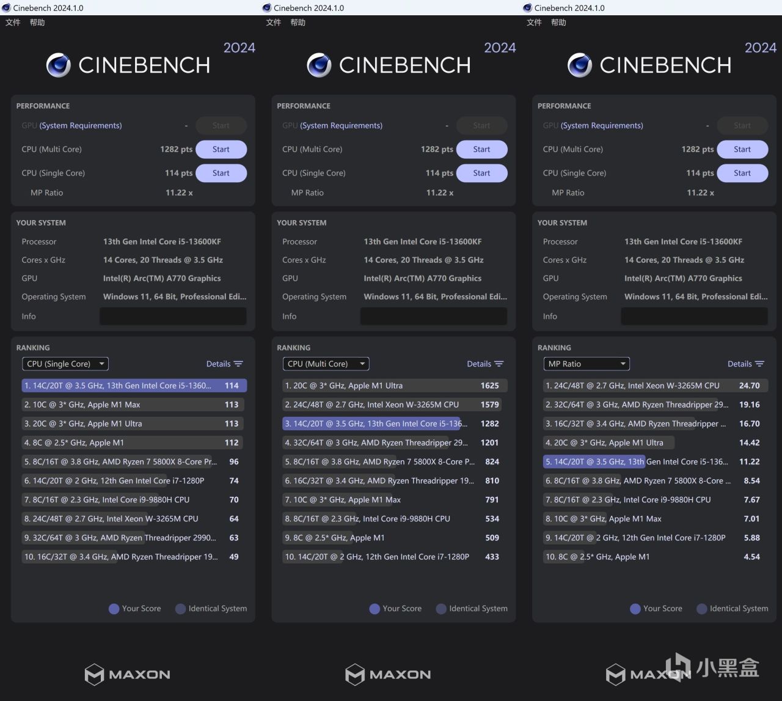This screenshot has height=701, width=782.
Task: Click the Cinebench sphere logo in middle window
Action: (319, 65)
